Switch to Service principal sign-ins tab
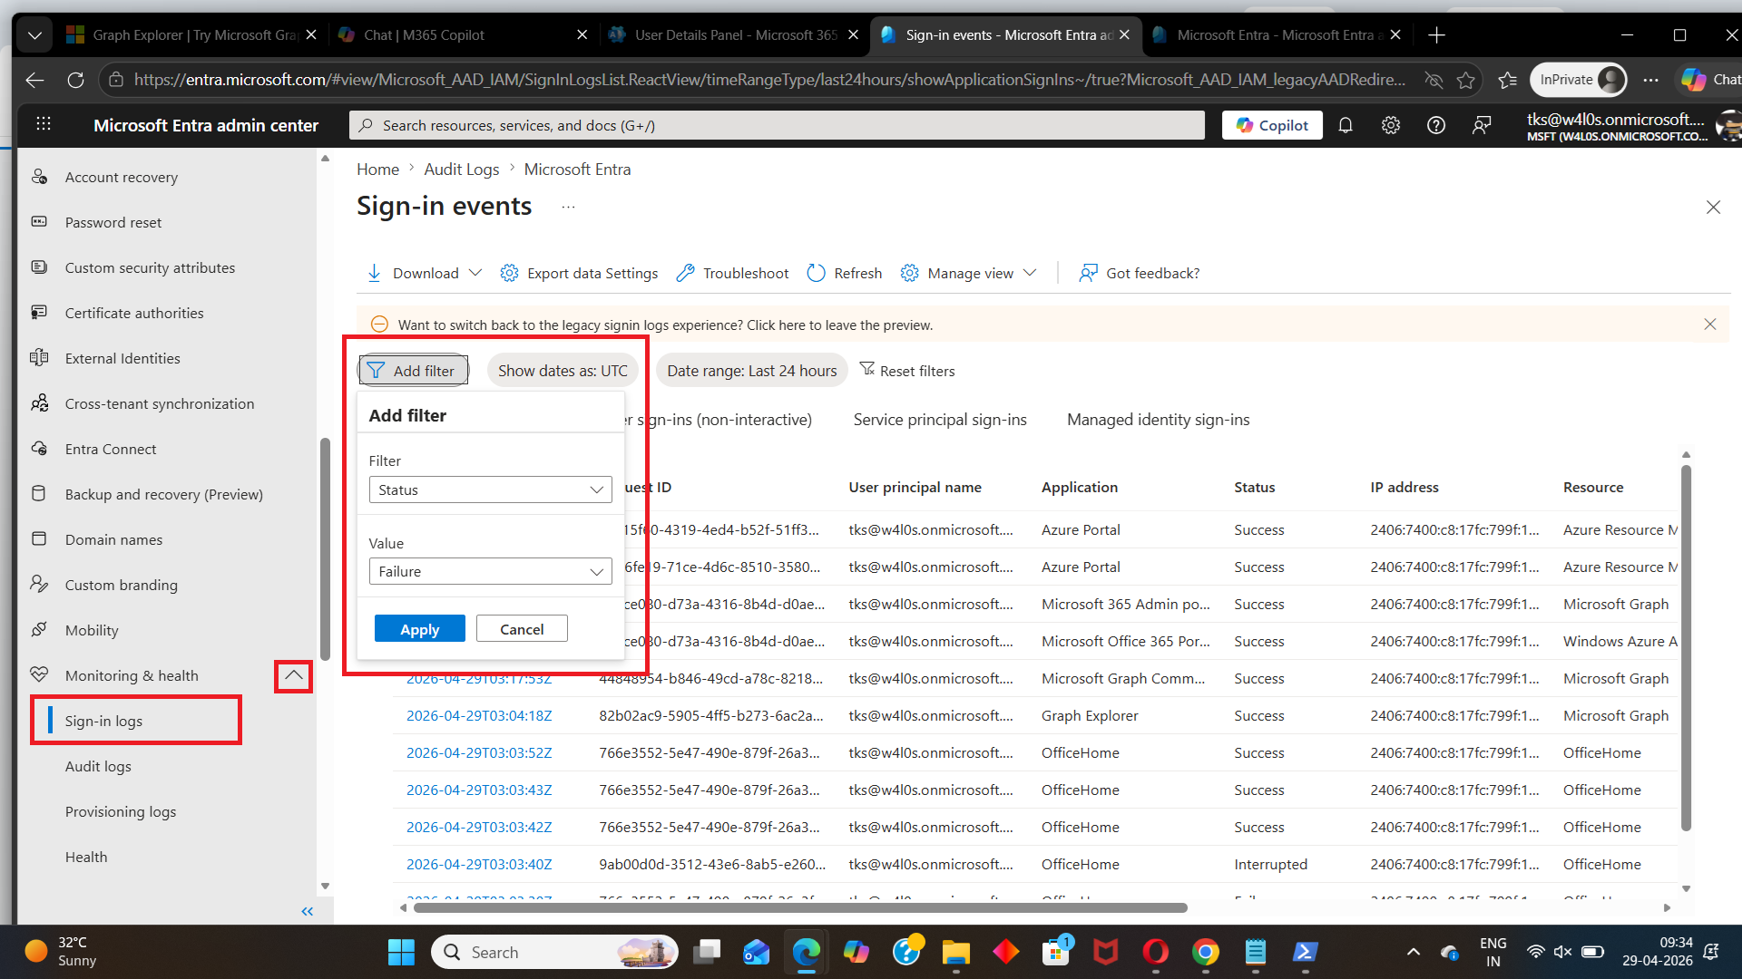Viewport: 1742px width, 979px height. click(940, 420)
